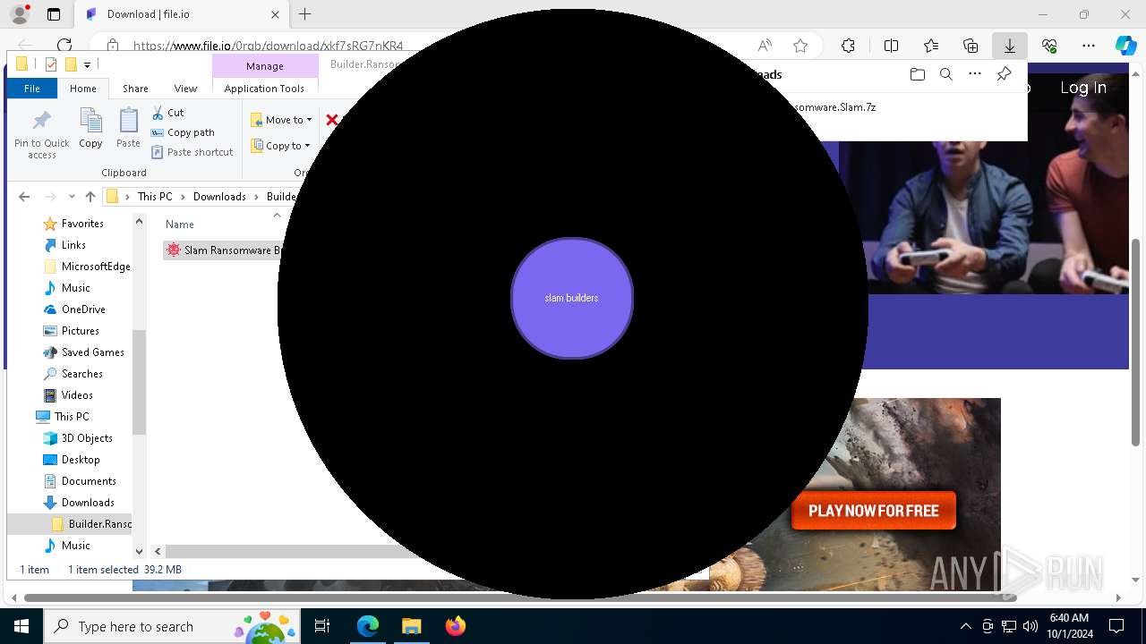
Task: Switch to the Share ribbon tab
Action: click(x=135, y=89)
